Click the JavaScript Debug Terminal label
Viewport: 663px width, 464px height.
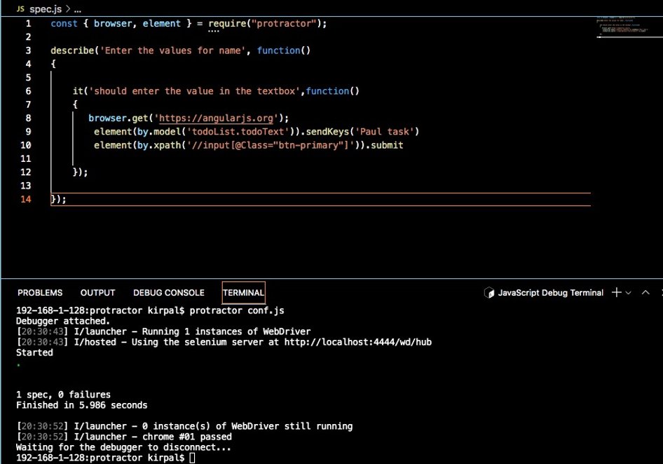click(551, 293)
